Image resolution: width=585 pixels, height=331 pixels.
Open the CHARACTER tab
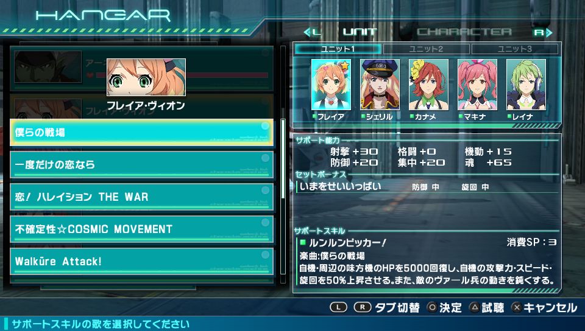(x=464, y=32)
